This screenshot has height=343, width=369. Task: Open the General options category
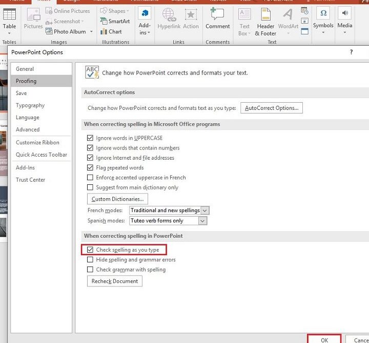click(x=41, y=69)
